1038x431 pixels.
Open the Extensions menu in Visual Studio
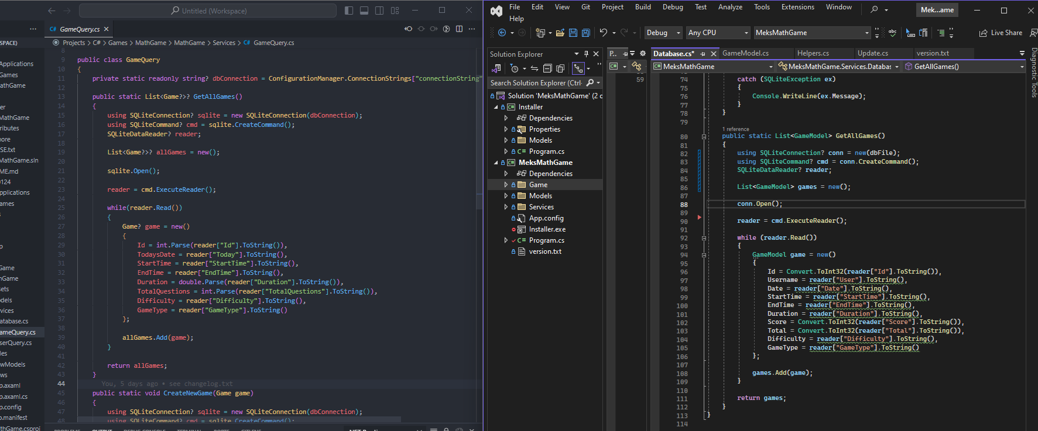(x=797, y=7)
